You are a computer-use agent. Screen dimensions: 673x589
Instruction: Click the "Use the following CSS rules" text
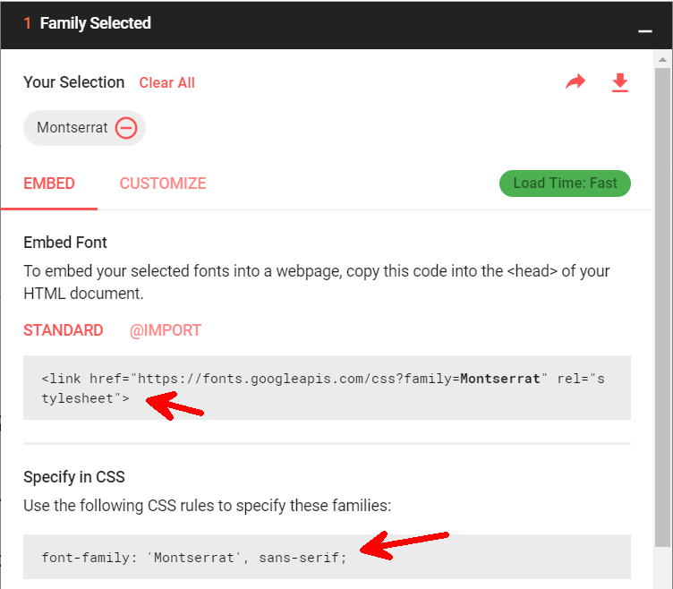pyautogui.click(x=207, y=506)
